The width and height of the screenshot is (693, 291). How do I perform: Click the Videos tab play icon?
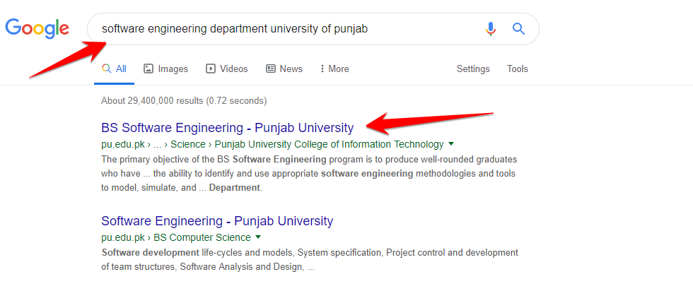211,69
